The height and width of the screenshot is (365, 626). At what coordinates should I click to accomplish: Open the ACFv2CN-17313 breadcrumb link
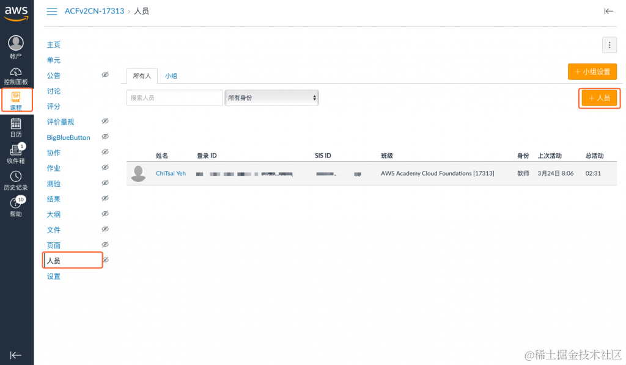(x=94, y=11)
